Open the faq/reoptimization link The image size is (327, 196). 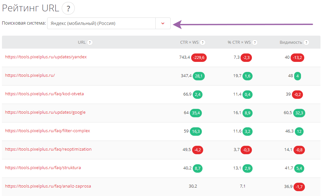tap(48, 149)
